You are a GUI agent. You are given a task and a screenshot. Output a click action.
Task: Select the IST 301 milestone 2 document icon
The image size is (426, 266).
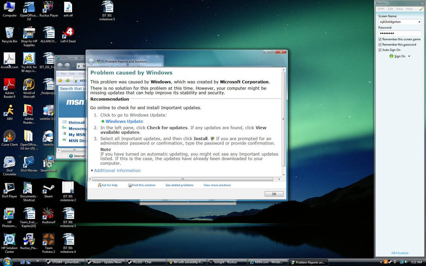68,192
